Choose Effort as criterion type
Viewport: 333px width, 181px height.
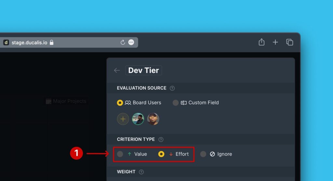coord(161,154)
